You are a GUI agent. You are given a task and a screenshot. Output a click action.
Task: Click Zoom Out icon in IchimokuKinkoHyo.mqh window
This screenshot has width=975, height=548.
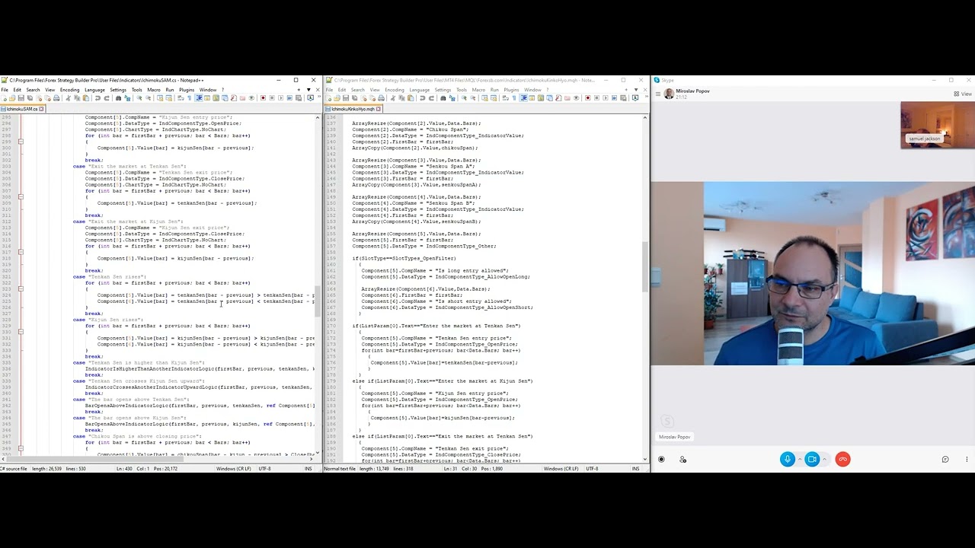pyautogui.click(x=472, y=98)
